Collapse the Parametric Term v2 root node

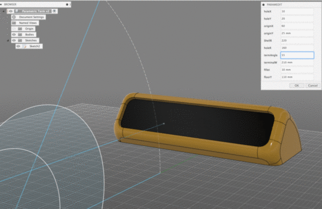tap(4, 11)
